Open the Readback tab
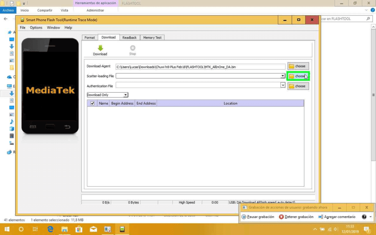The image size is (376, 235). coord(130,38)
